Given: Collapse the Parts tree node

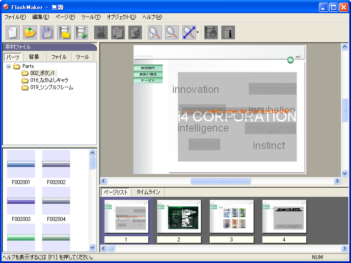Looking at the screenshot, I should (x=8, y=66).
